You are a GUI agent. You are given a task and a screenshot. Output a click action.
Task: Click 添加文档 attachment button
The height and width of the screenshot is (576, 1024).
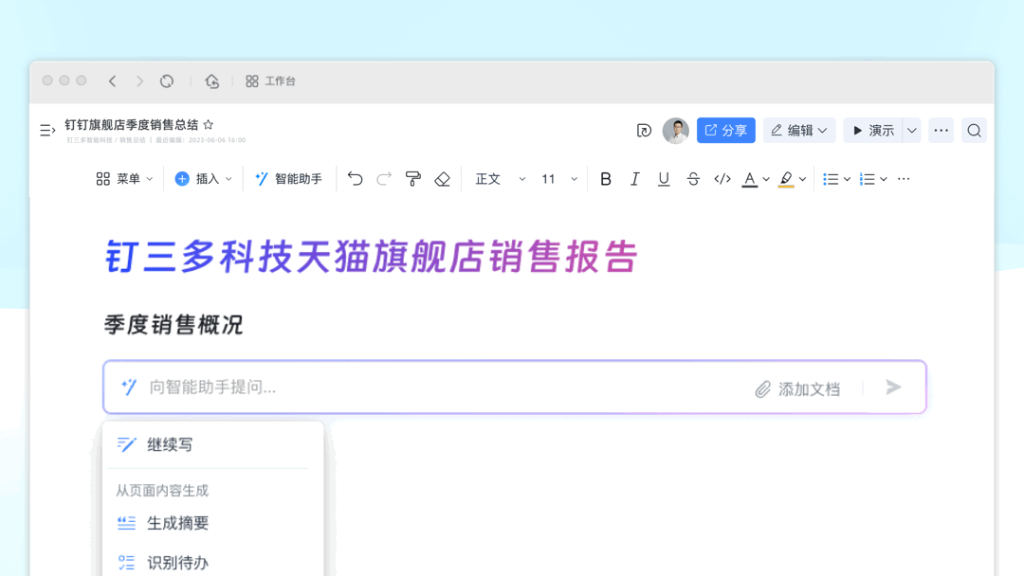[x=798, y=388]
